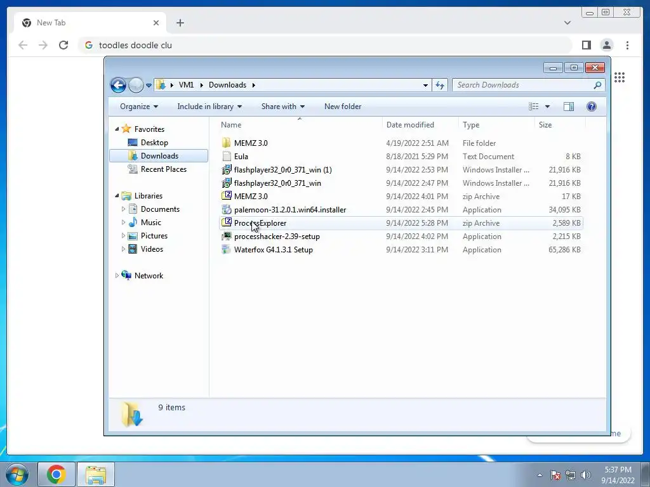Select Downloads in Favorites

[159, 156]
